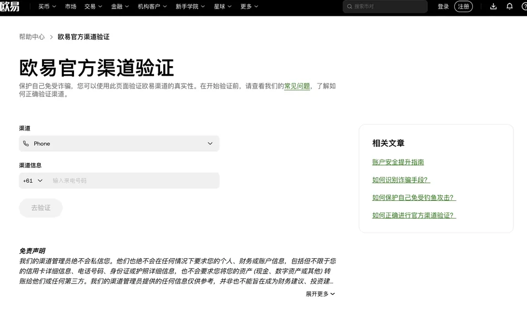The width and height of the screenshot is (527, 333).
Task: Expand the 更多 dropdown in navigation
Action: pyautogui.click(x=249, y=7)
